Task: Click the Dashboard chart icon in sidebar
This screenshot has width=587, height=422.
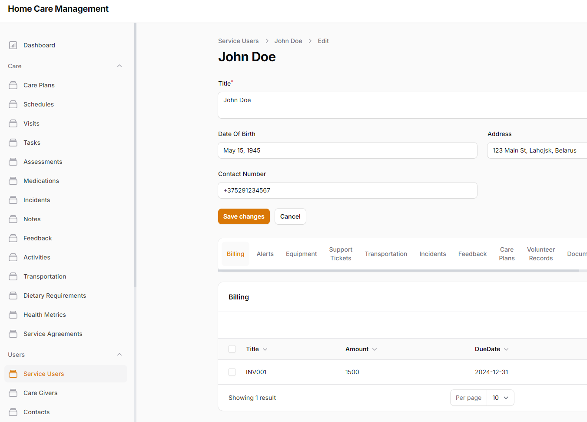Action: 13,45
